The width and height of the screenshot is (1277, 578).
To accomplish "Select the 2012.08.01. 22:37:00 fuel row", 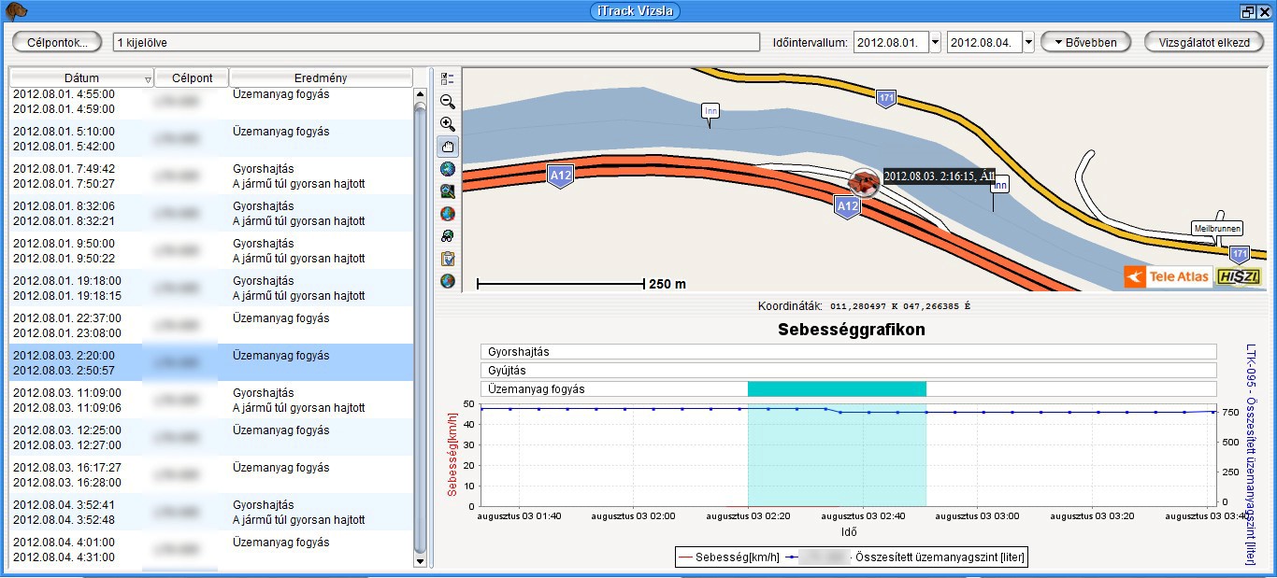I will coord(210,325).
